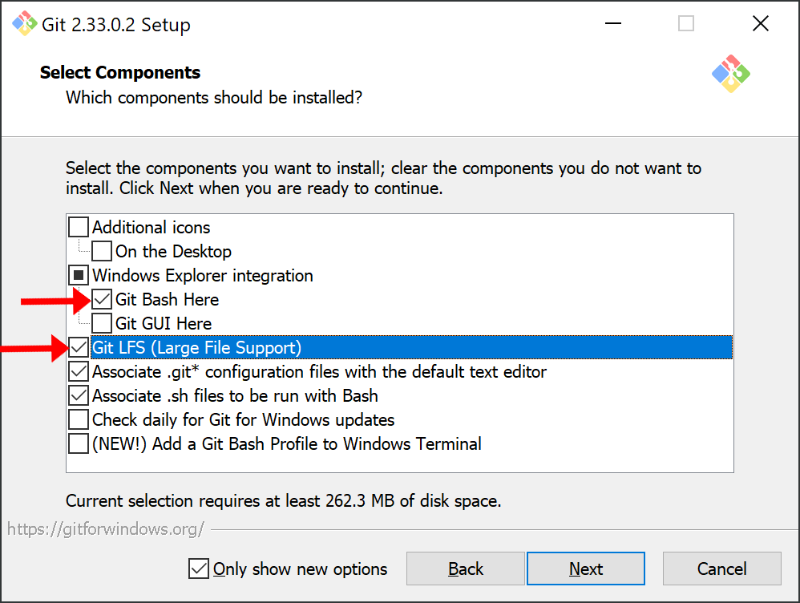Toggle Windows Explorer integration checkbox
Viewport: 800px width, 603px height.
click(79, 275)
